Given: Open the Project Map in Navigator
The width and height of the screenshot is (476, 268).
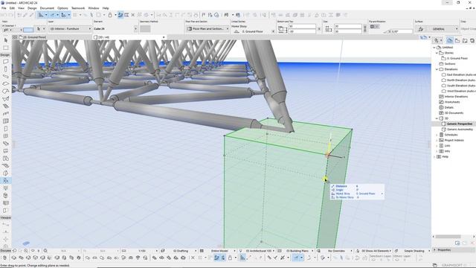Looking at the screenshot, I should point(450,40).
